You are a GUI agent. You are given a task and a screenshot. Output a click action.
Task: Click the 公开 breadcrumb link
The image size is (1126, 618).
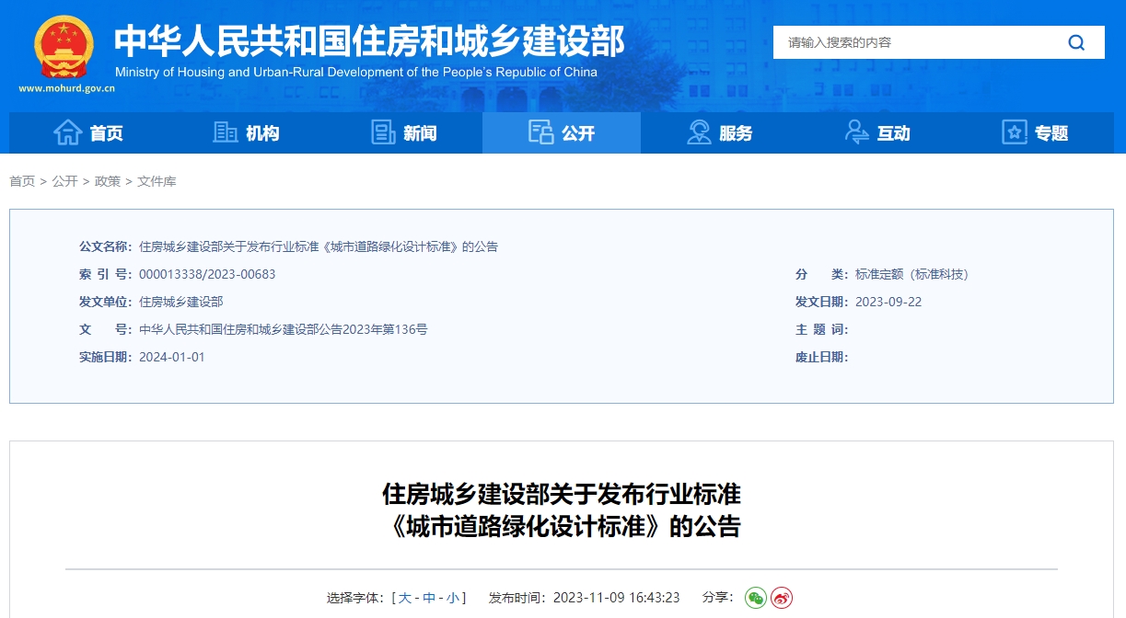(x=64, y=181)
